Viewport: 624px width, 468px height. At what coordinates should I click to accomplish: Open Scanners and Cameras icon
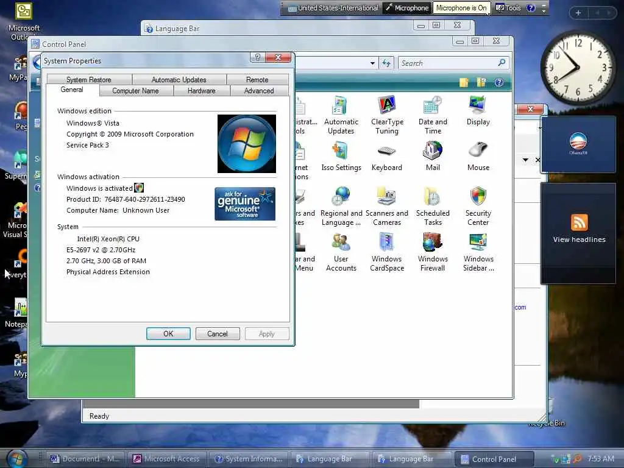[x=386, y=206]
